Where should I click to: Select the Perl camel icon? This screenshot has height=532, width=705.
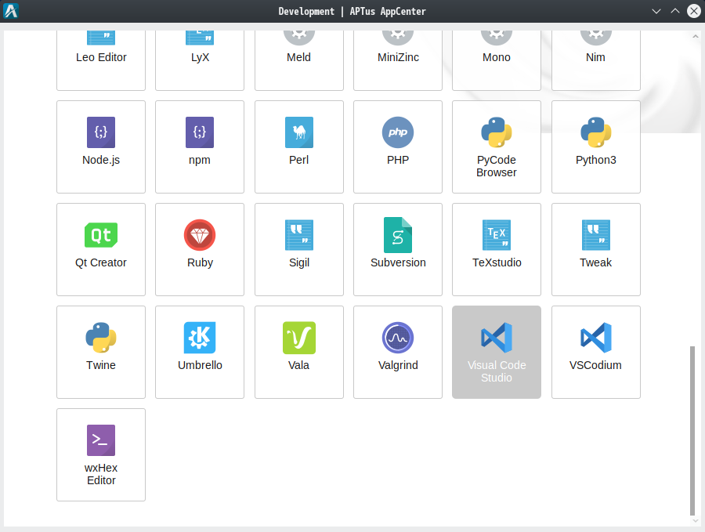pos(299,132)
